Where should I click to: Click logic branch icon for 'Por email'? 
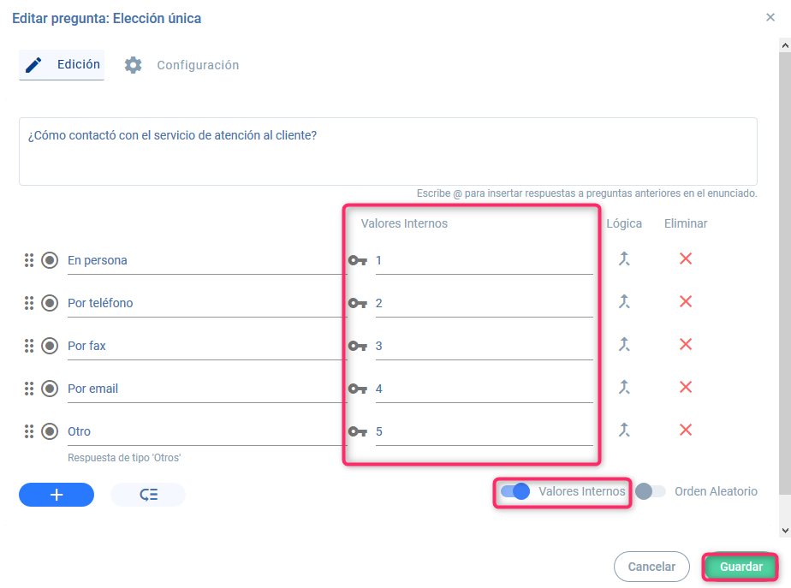pos(624,387)
